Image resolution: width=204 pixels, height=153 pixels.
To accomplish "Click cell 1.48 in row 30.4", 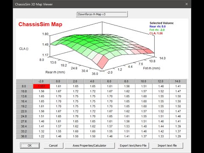I will point(144,126).
